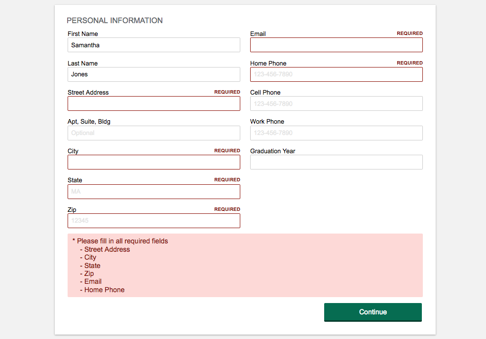Screen dimensions: 486x339
Task: Focus the Work Phone input field
Action: point(336,133)
